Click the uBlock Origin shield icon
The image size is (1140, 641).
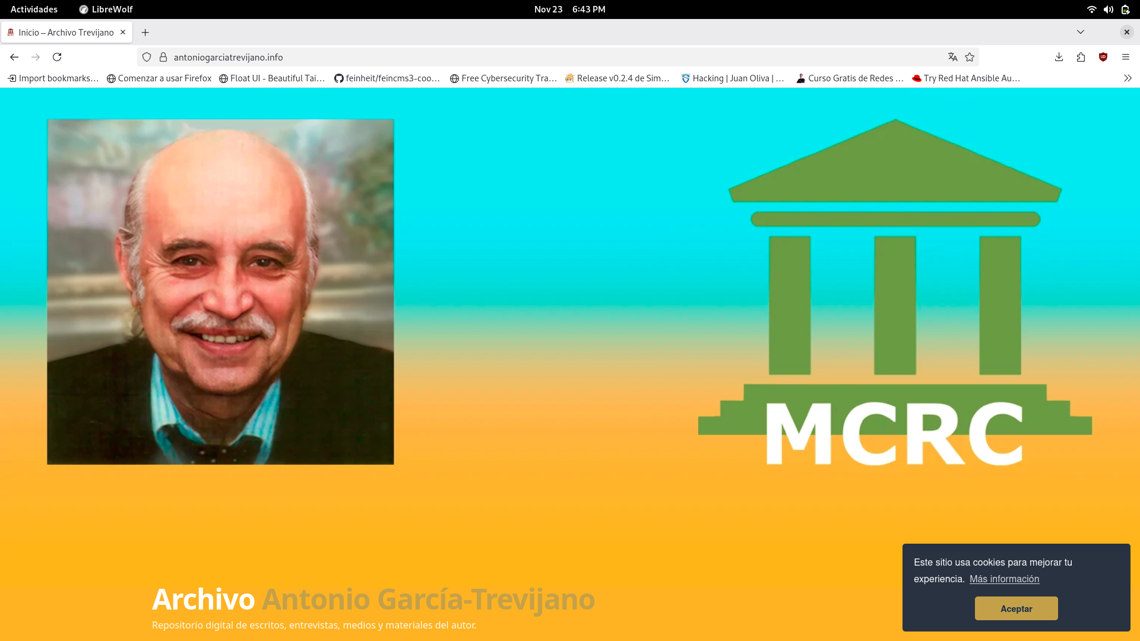[1103, 57]
